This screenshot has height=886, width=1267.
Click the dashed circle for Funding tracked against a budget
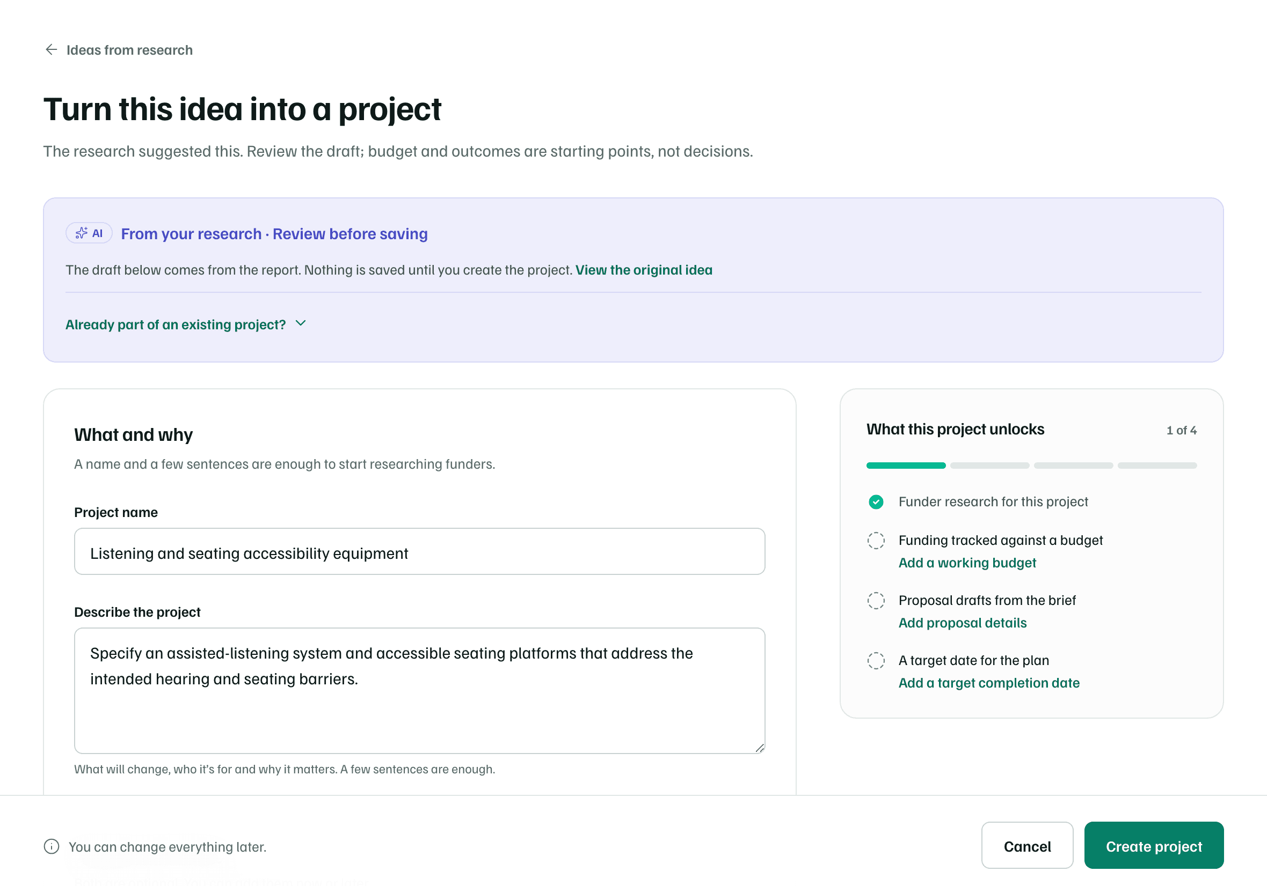pos(876,540)
